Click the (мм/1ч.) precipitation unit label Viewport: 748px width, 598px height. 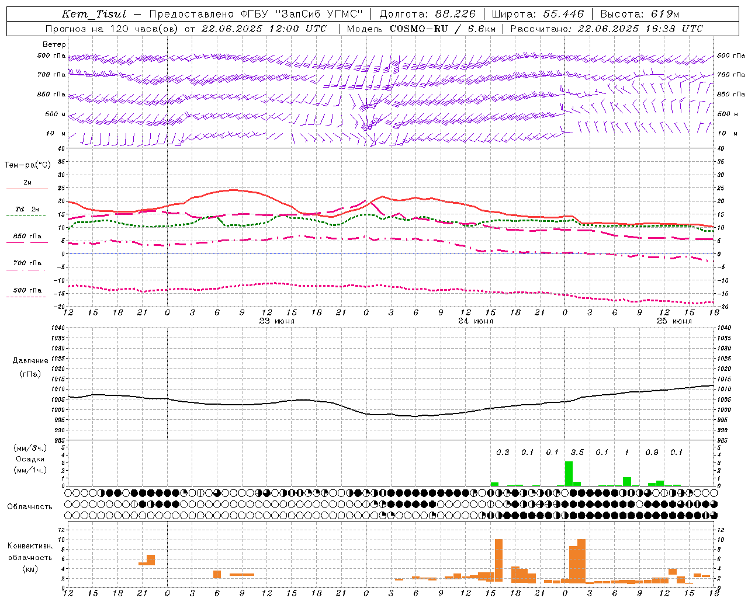point(30,470)
